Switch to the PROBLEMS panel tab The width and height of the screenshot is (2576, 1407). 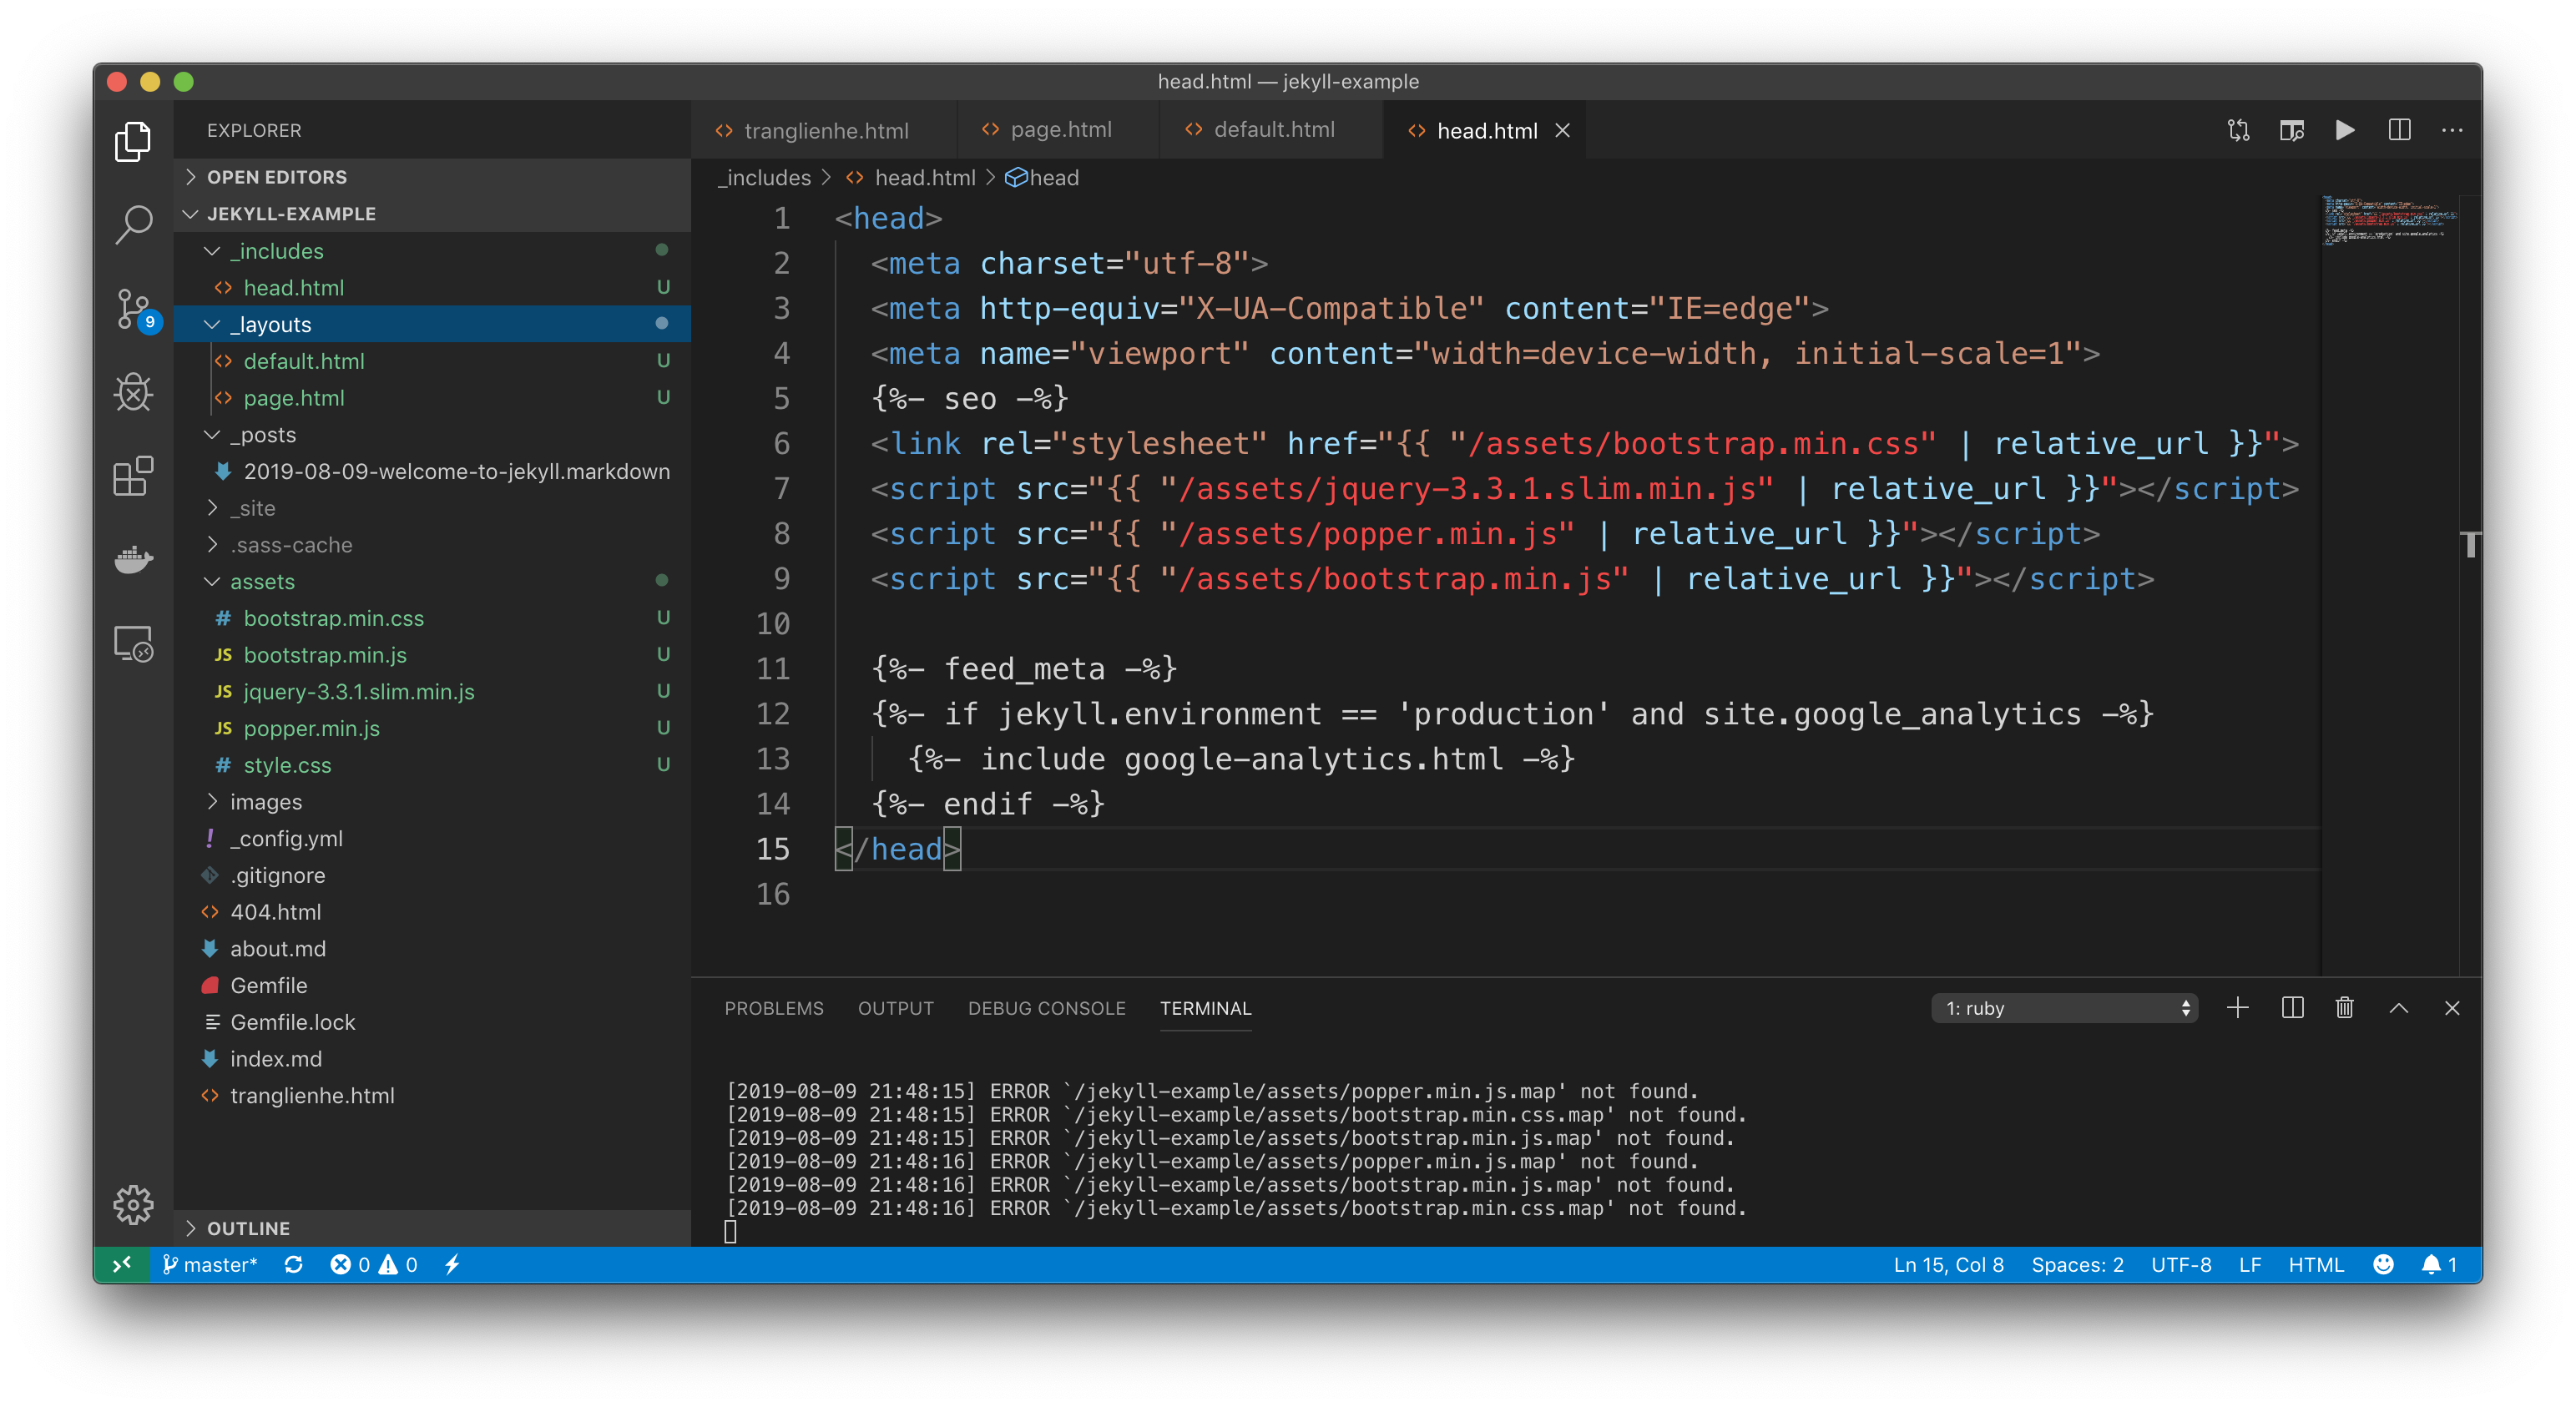point(773,1008)
